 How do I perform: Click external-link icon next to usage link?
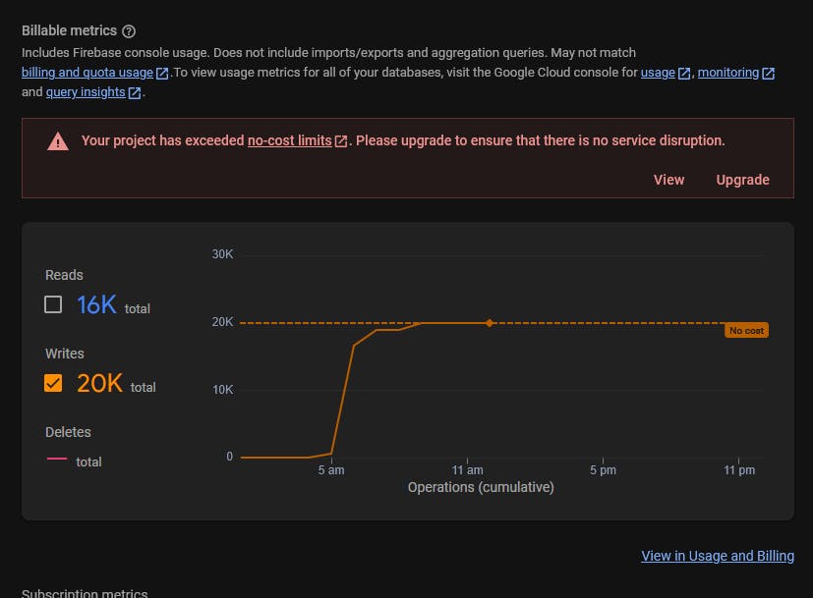click(x=684, y=73)
